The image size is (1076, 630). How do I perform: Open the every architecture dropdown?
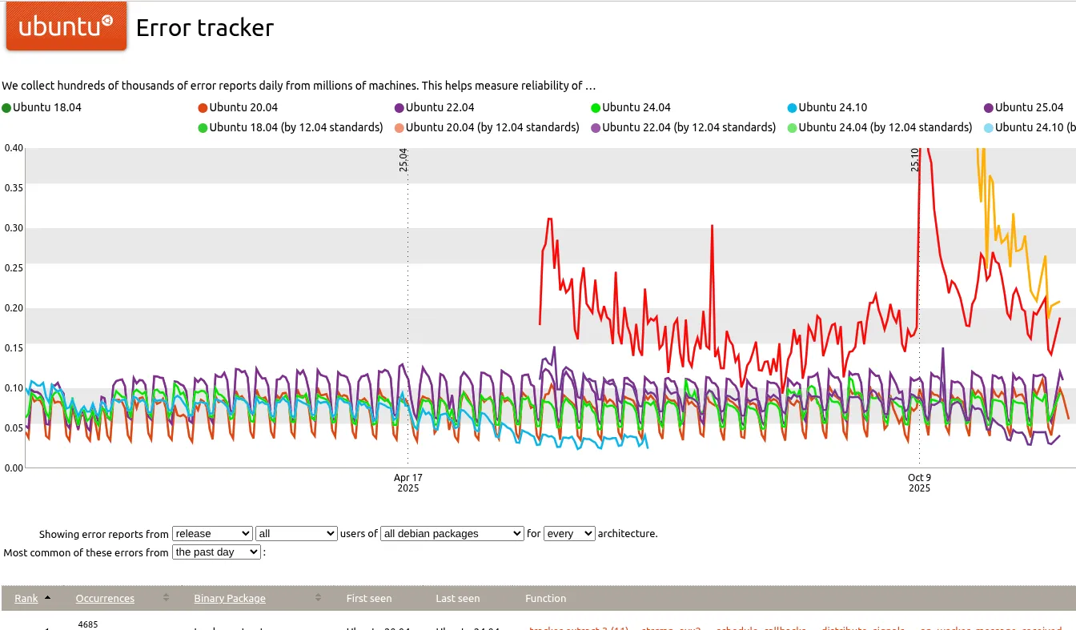pos(569,533)
